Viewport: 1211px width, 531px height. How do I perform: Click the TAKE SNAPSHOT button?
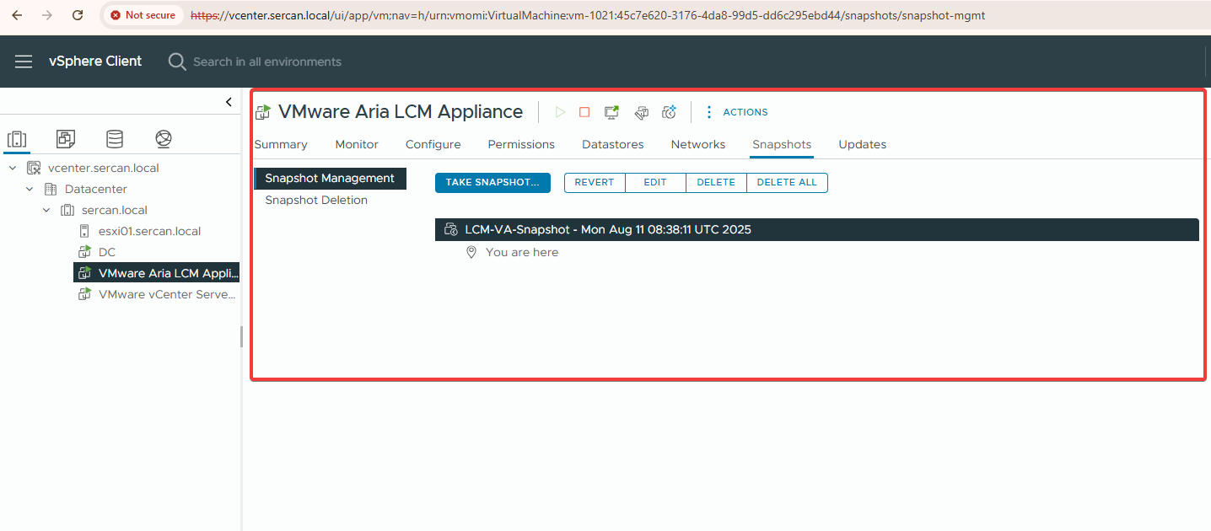pyautogui.click(x=492, y=183)
